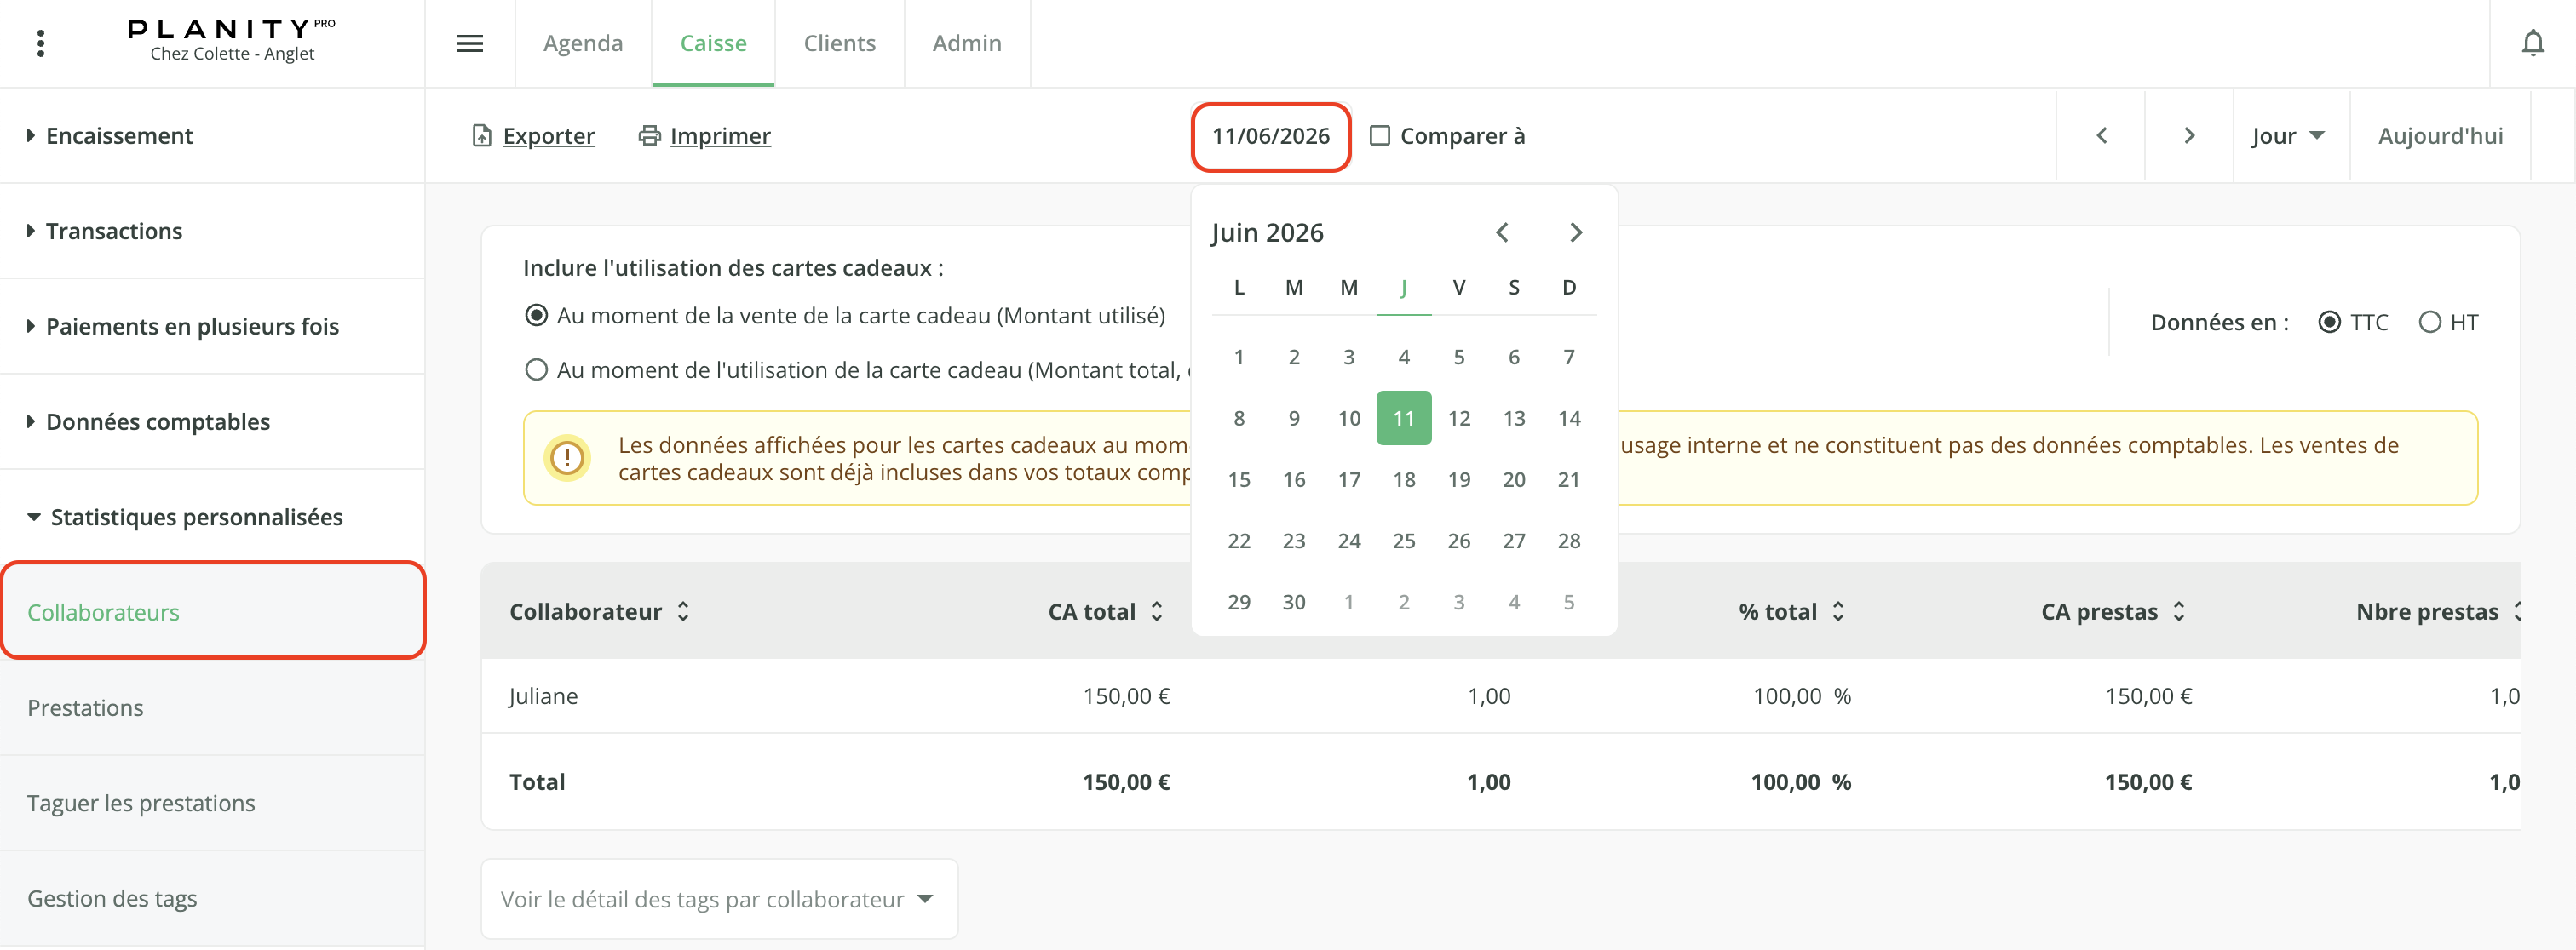Sort by the CA total column arrows
The image size is (2576, 950).
1157,611
